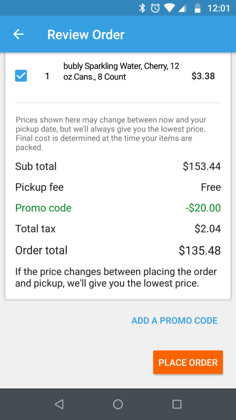Tap the $3.38 item price
Screen dimensions: 236x420
click(x=203, y=76)
